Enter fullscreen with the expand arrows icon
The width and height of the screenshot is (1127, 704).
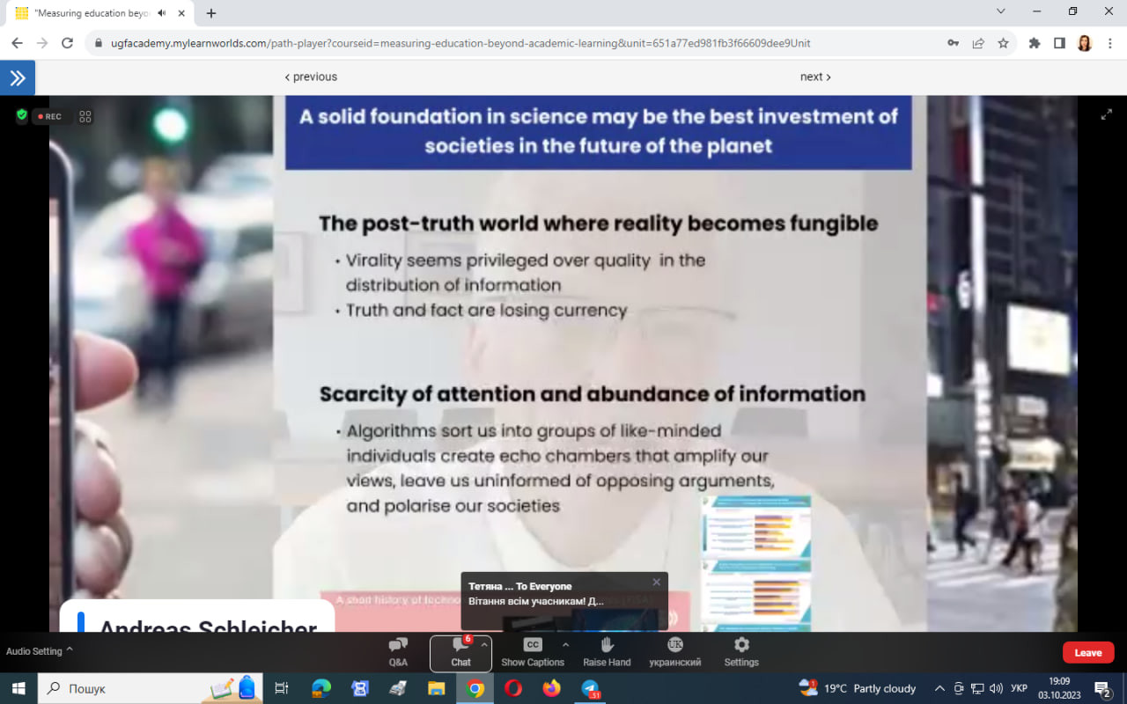(1107, 114)
